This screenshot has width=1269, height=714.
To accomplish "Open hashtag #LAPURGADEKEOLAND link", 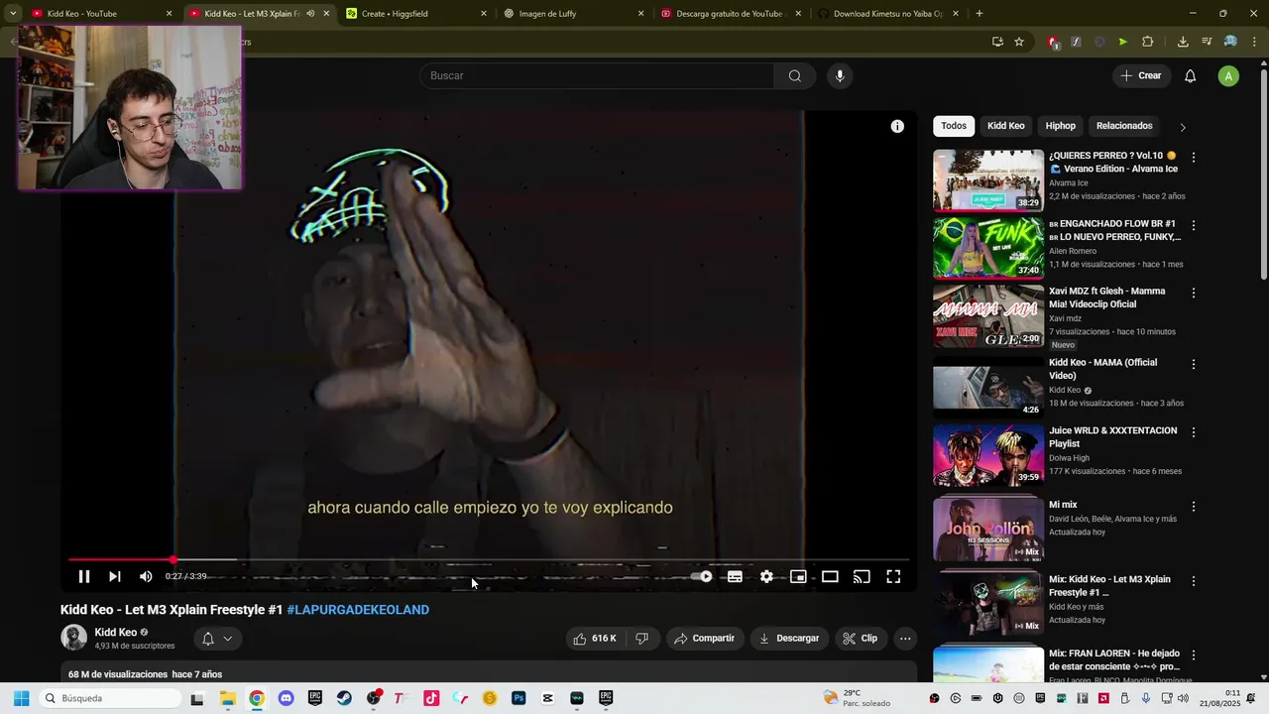I will pos(358,610).
